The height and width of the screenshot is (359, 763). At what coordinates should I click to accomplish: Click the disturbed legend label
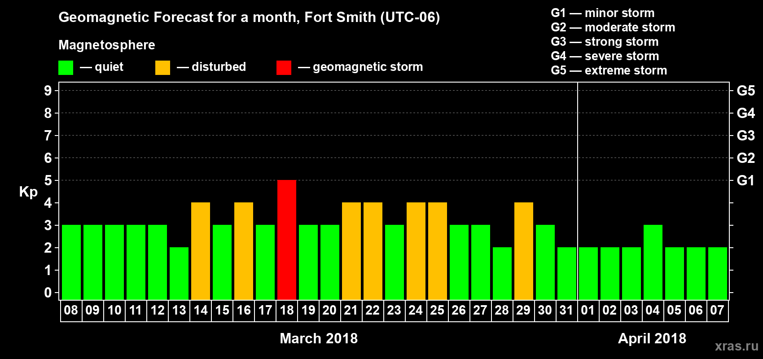pyautogui.click(x=219, y=67)
